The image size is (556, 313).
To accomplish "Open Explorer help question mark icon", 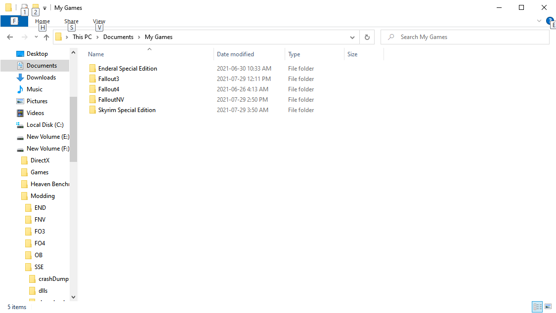I will pos(549,21).
